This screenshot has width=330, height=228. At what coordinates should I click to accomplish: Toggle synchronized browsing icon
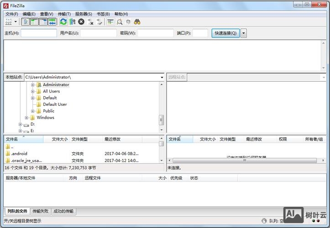tap(128, 22)
